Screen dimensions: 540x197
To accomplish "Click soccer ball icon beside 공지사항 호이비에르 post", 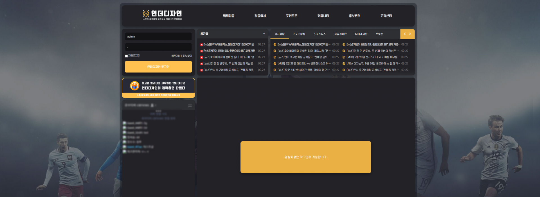I will point(275,51).
